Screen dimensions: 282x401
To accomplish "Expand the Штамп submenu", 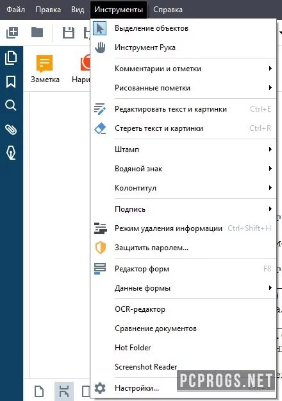I will coord(183,149).
